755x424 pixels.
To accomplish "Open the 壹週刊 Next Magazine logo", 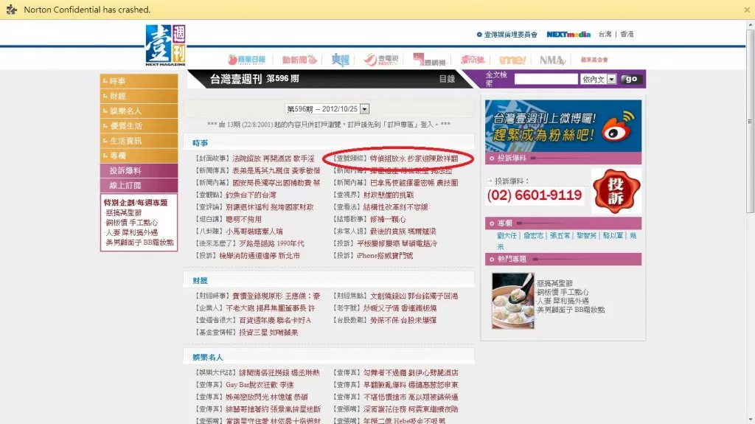I will 166,45.
